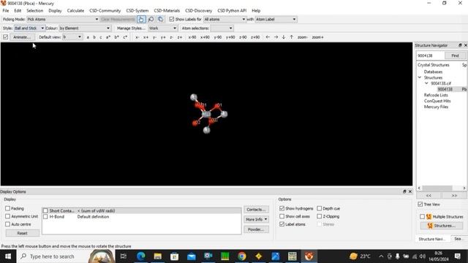Rotate by z+90 degrees
468x263 pixels.
point(255,37)
